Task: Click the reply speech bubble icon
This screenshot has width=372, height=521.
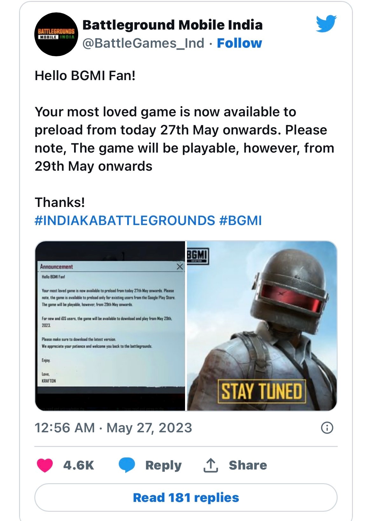Action: click(x=127, y=465)
